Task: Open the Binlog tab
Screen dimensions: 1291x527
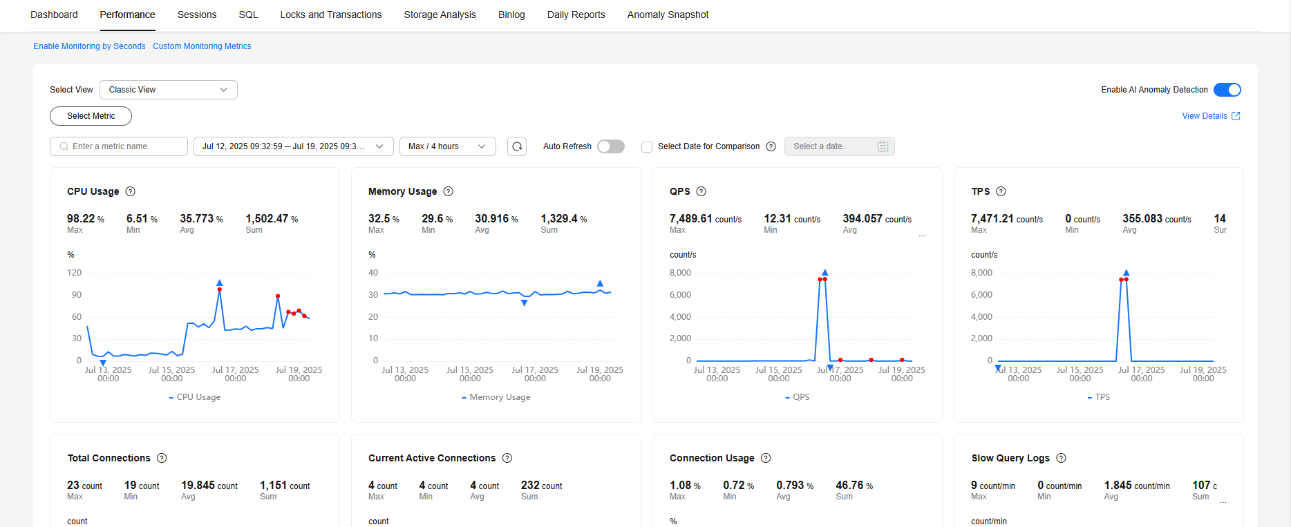Action: point(511,15)
